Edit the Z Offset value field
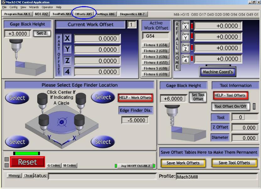This screenshot has width=261, height=189. pyautogui.click(x=245, y=127)
